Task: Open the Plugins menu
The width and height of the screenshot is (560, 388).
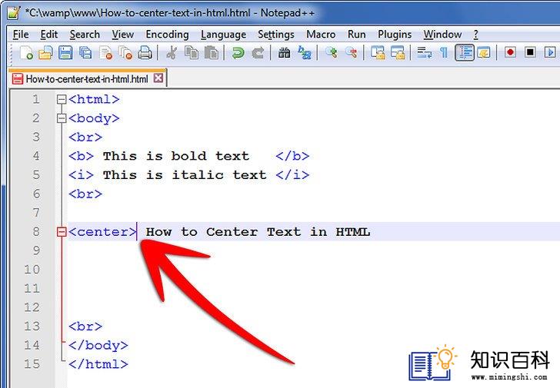Action: [395, 35]
